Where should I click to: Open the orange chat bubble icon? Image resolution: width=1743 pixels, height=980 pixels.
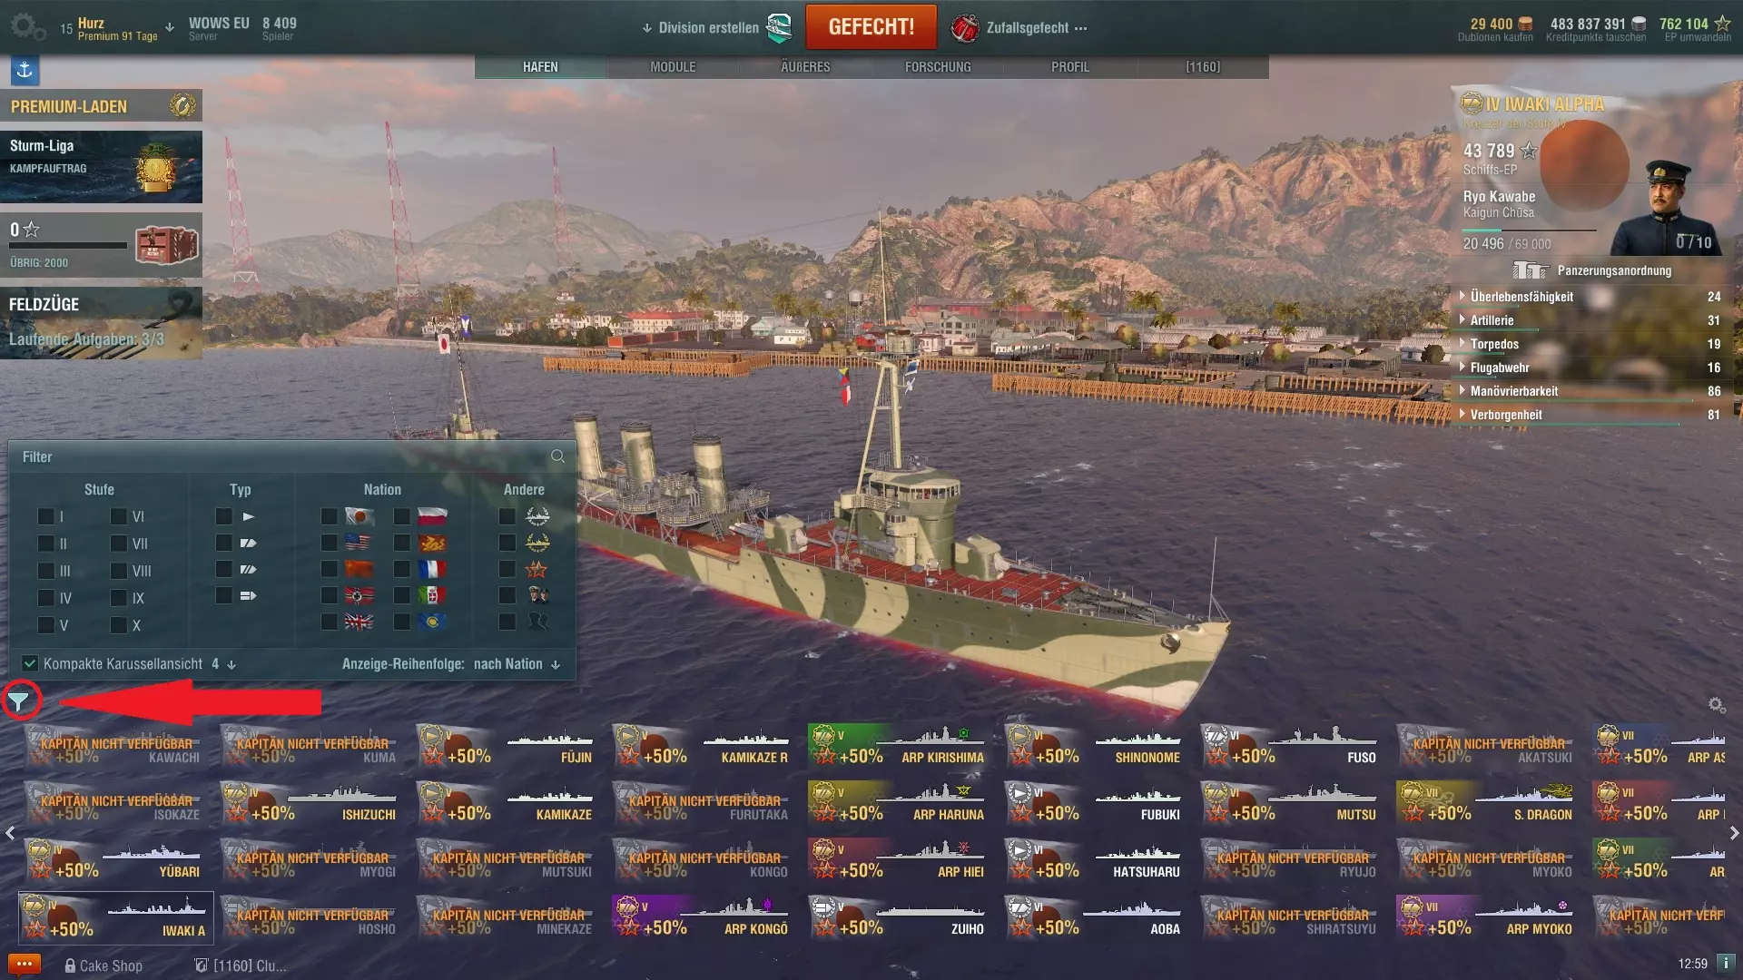coord(25,965)
